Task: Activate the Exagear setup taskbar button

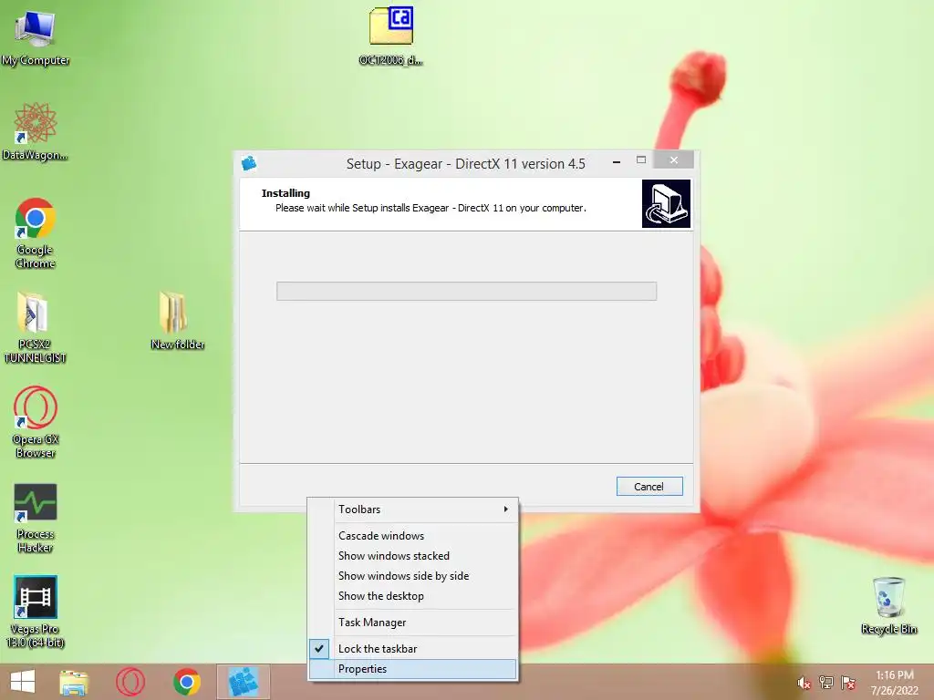Action: pos(243,682)
